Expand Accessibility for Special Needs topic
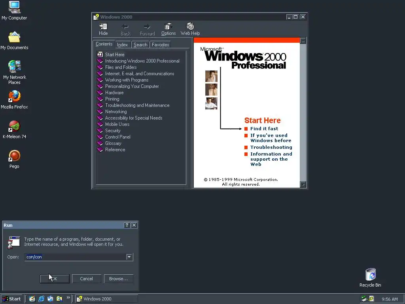 [x=134, y=118]
